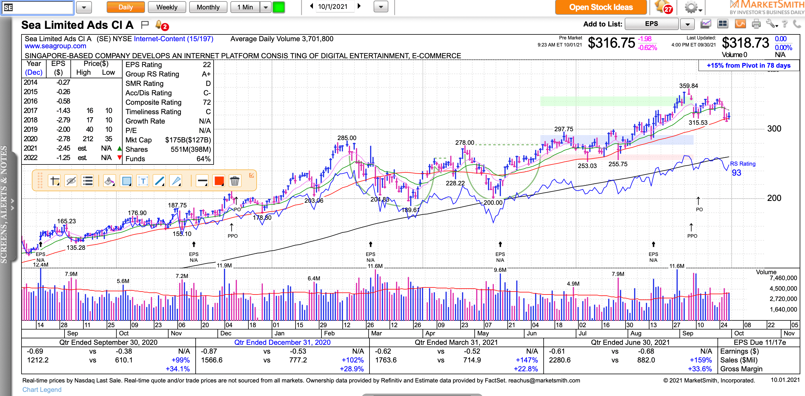The height and width of the screenshot is (396, 805).
Task: Click the 2022 EPS estimate down arrow
Action: tap(119, 158)
